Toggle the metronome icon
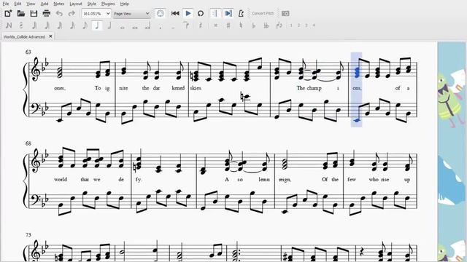This screenshot has width=467, height=262. [241, 13]
